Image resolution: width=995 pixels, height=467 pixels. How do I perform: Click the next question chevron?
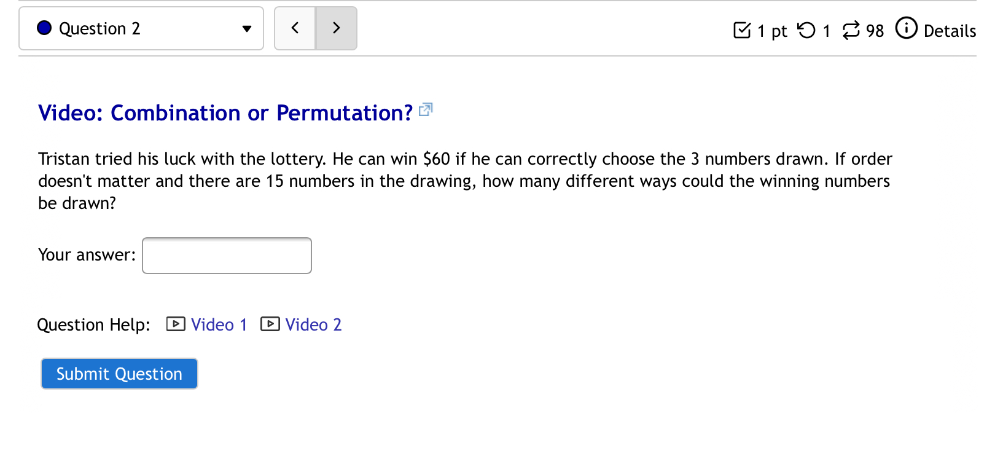336,28
